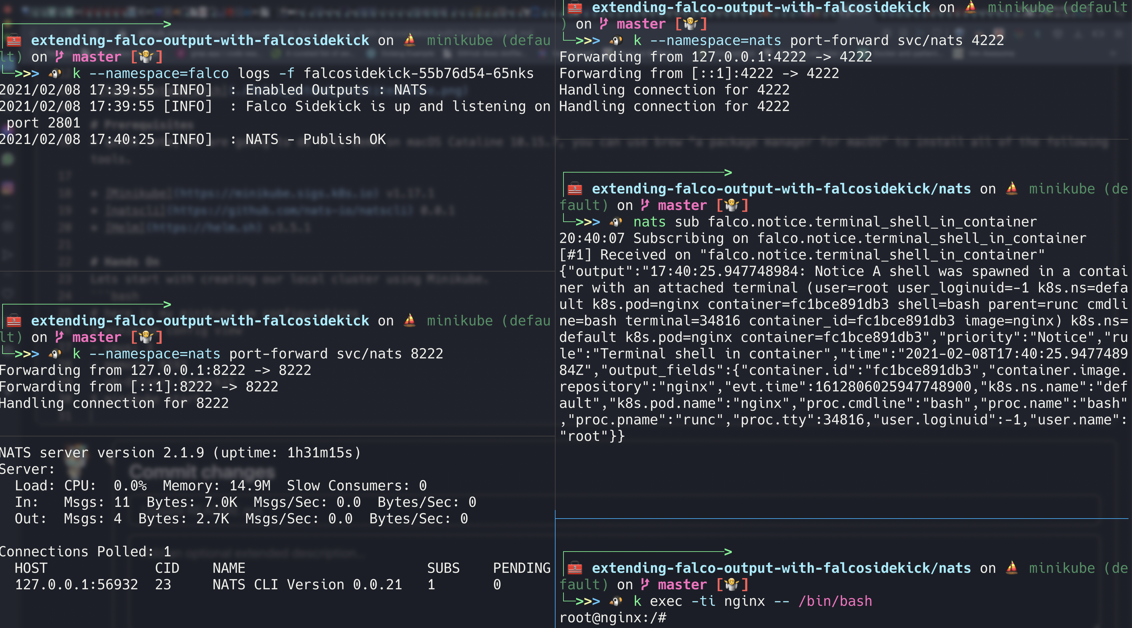Click the git branch icon in the nats sub pane
This screenshot has width=1132, height=628.
[x=645, y=205]
